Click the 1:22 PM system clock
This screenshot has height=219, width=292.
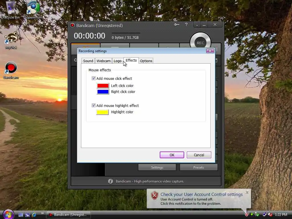coord(281,215)
